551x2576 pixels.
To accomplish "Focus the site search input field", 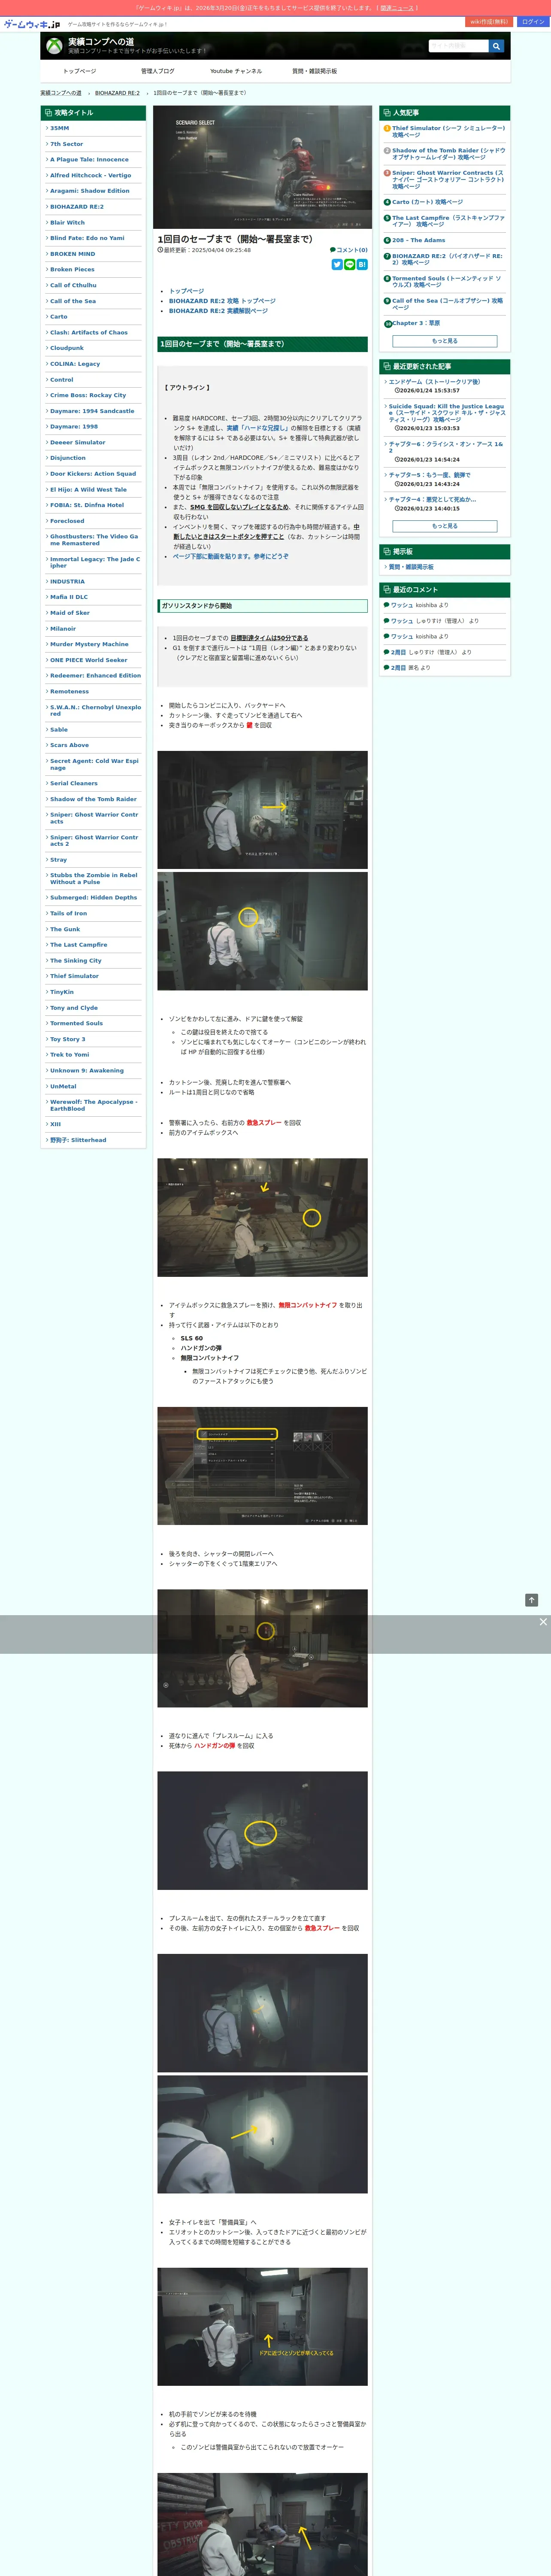I will click(458, 46).
